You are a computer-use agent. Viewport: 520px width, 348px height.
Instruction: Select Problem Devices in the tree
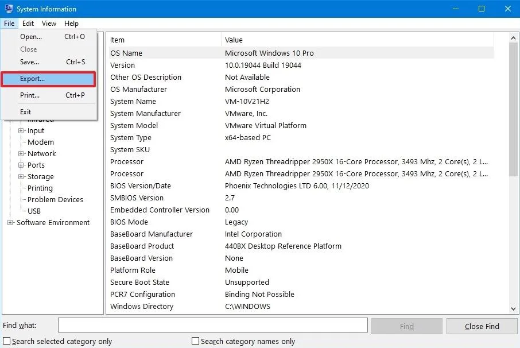(55, 200)
